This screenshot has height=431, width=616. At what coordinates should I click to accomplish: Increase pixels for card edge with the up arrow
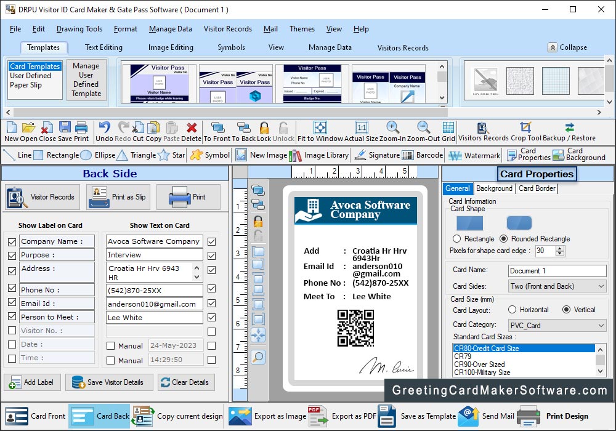point(560,248)
